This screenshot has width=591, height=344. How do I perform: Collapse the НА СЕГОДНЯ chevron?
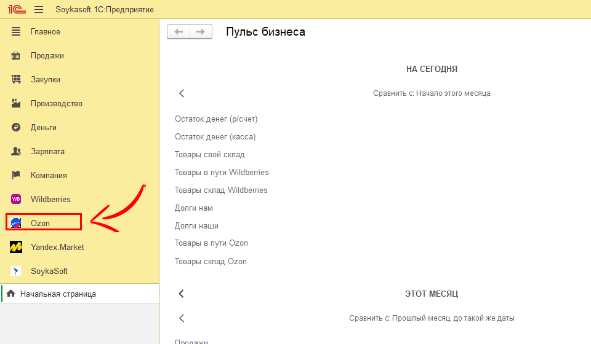(182, 93)
